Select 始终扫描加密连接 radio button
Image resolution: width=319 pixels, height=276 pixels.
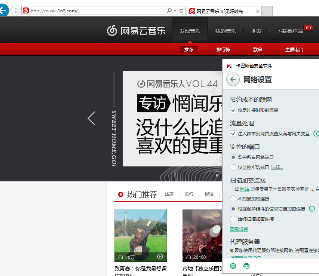click(x=233, y=219)
